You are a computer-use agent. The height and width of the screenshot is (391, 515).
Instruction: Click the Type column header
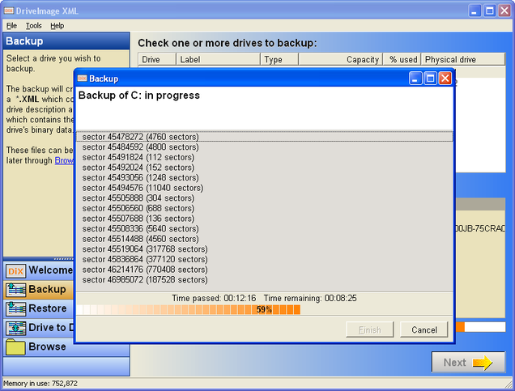[279, 59]
